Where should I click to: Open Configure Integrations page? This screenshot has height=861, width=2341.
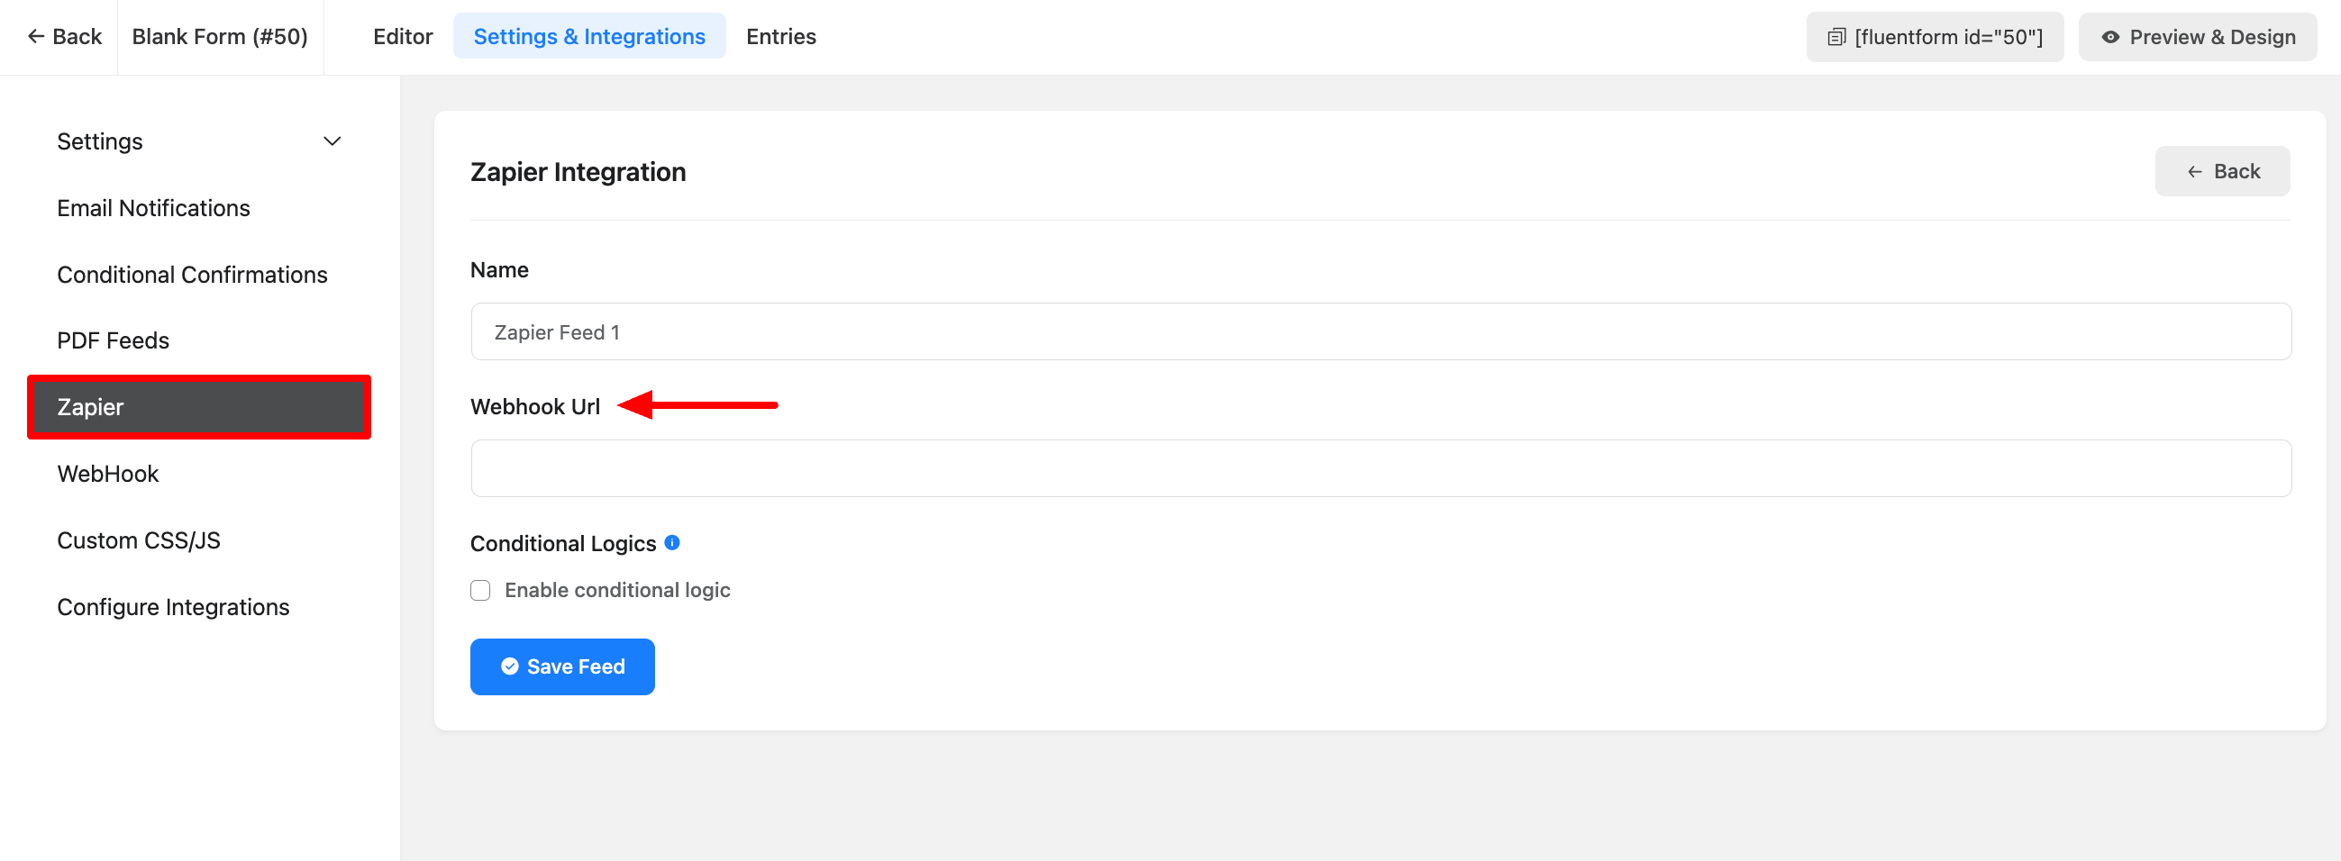[x=174, y=607]
